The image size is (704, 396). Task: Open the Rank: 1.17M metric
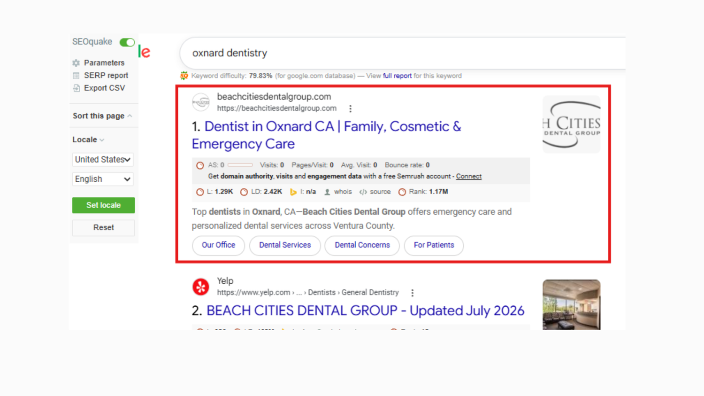[423, 192]
